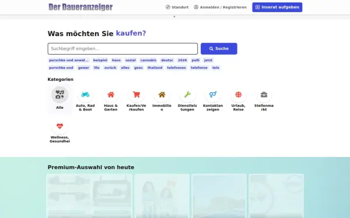Click the 'kaufen?' heading word
Image resolution: width=350 pixels, height=218 pixels.
click(x=131, y=33)
